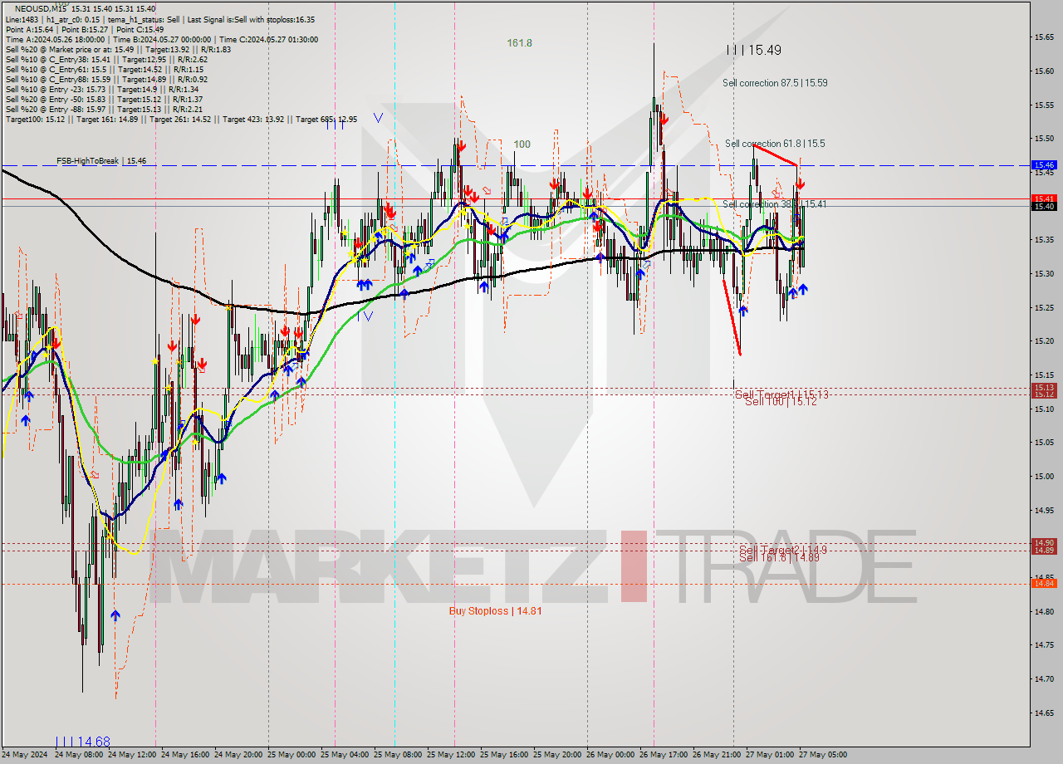
Task: Select '26 May 00:00' on time axis
Action: click(x=610, y=755)
